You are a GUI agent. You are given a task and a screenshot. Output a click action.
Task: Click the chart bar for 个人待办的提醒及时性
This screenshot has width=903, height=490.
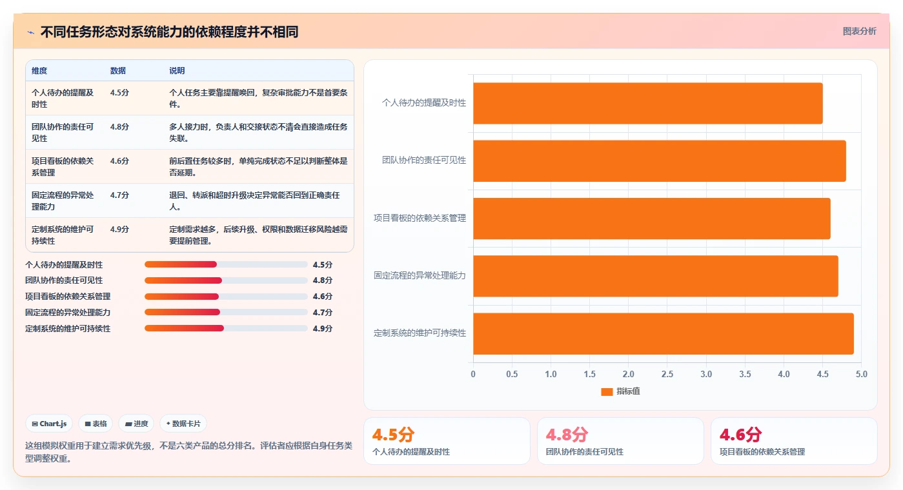648,103
